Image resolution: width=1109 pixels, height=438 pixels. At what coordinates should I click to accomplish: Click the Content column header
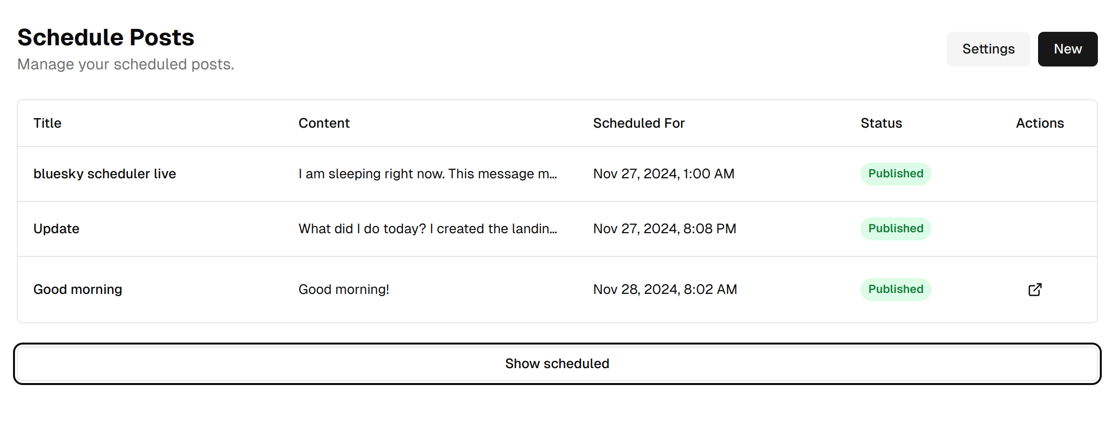[323, 123]
